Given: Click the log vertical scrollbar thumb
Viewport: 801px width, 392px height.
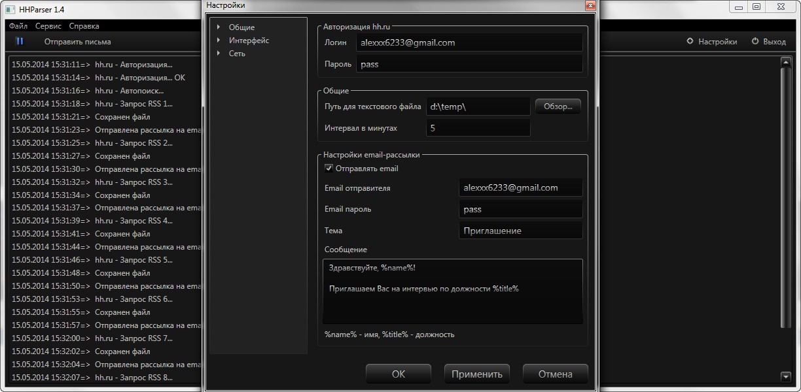Looking at the screenshot, I should pyautogui.click(x=786, y=197).
